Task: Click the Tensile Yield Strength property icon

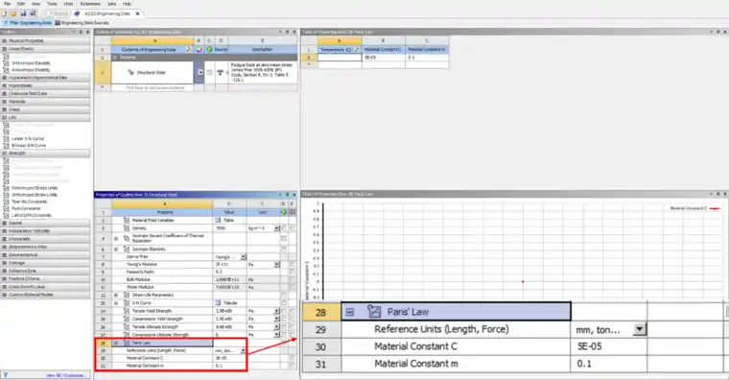Action: click(127, 311)
